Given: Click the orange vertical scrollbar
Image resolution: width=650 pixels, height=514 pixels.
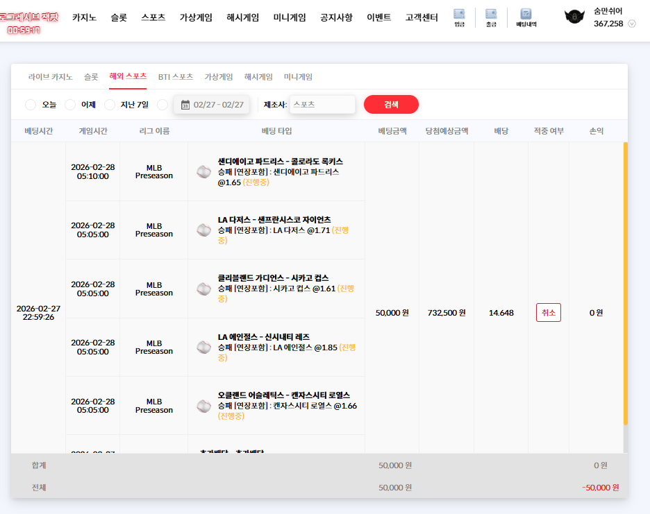Looking at the screenshot, I should (x=626, y=283).
